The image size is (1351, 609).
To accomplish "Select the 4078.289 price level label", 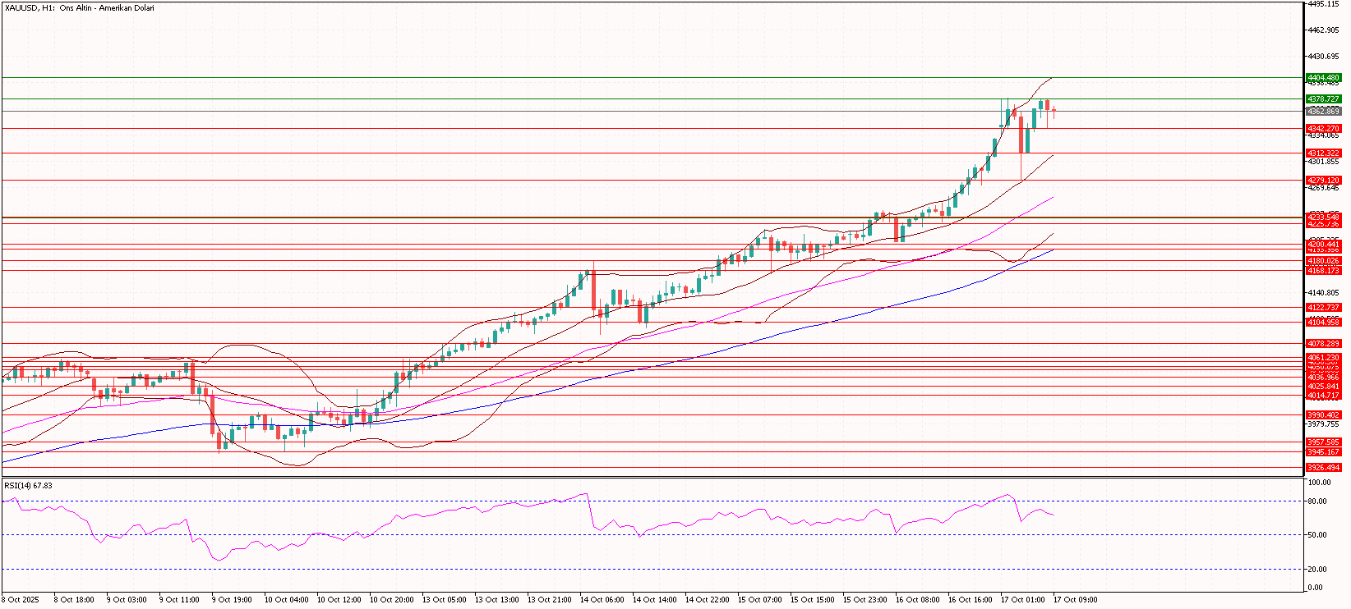I will click(x=1323, y=344).
